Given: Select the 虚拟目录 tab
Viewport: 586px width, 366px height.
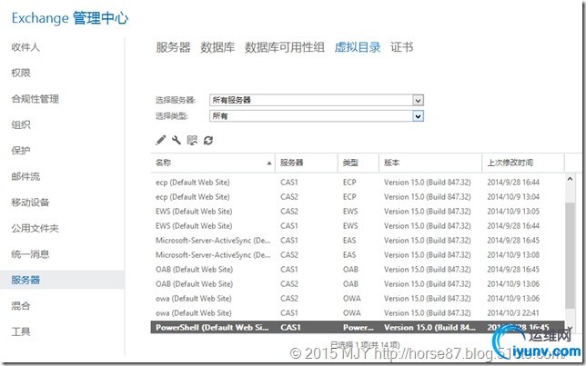Looking at the screenshot, I should (x=358, y=47).
